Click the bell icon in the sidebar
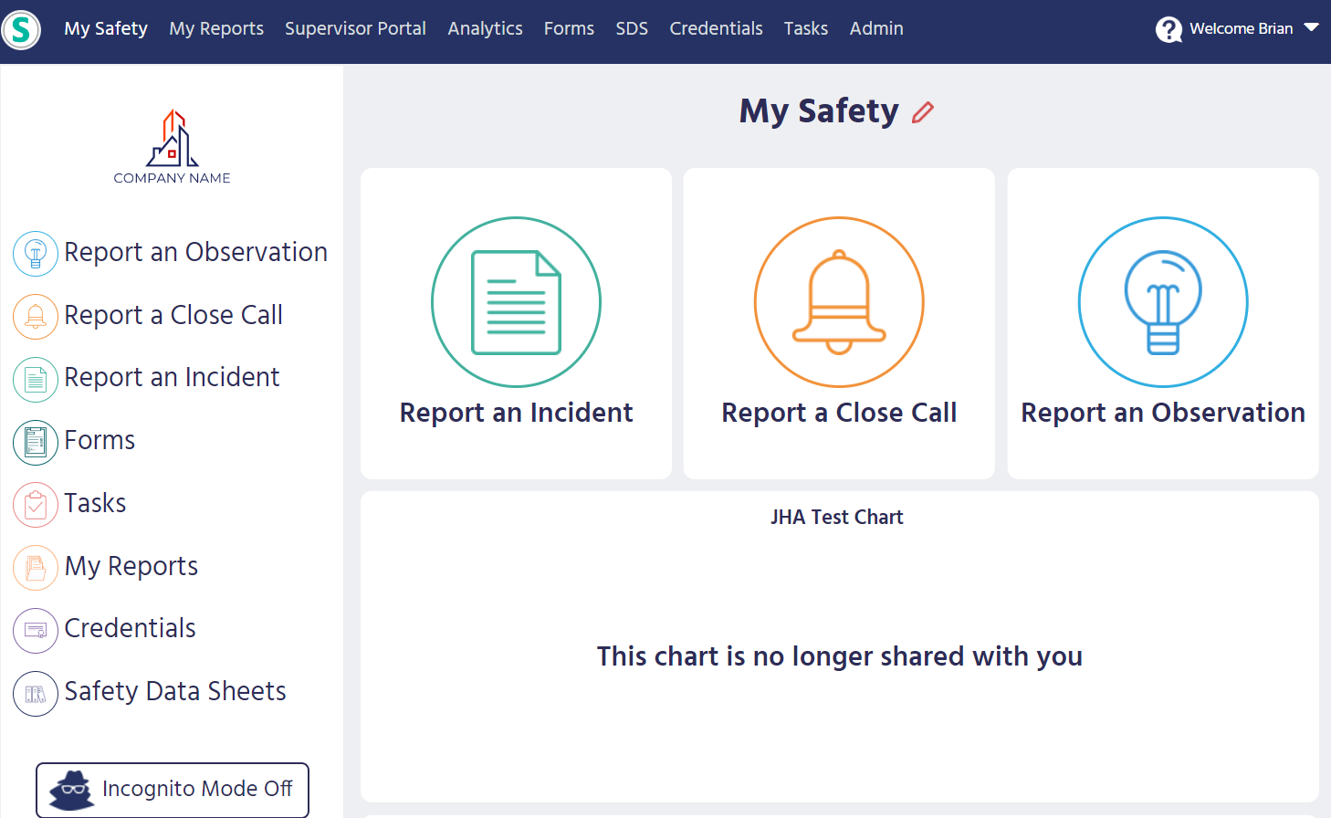Viewport: 1331px width, 818px height. point(36,316)
